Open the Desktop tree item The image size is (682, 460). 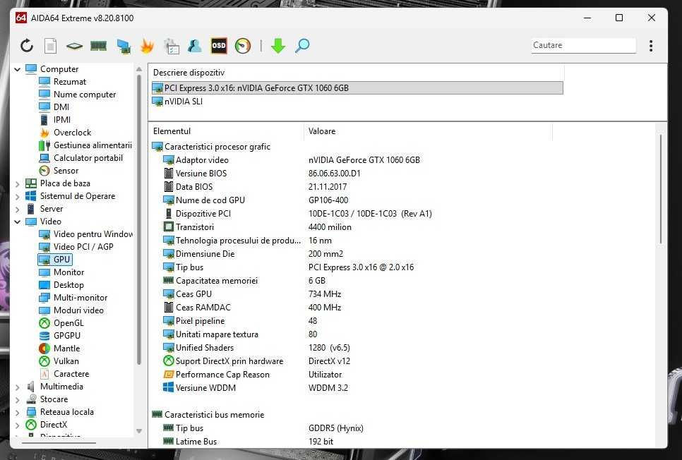(x=68, y=285)
